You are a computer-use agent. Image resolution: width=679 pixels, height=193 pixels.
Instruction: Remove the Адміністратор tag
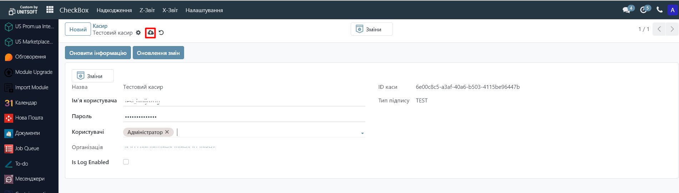tap(167, 132)
